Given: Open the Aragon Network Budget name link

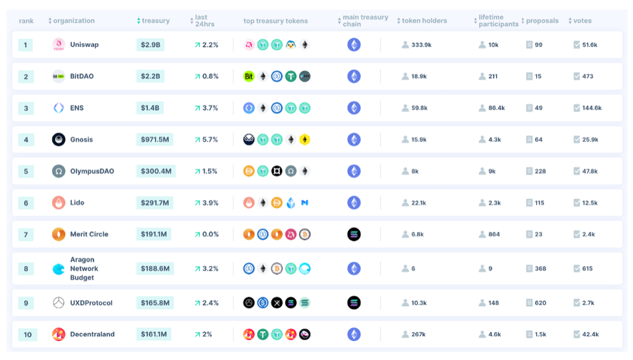Looking at the screenshot, I should tap(84, 269).
